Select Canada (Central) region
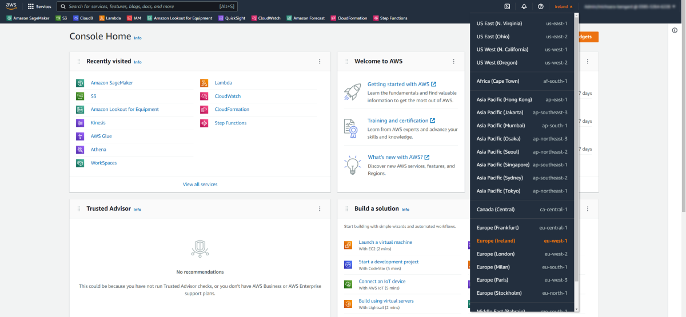686x317 pixels. (522, 209)
